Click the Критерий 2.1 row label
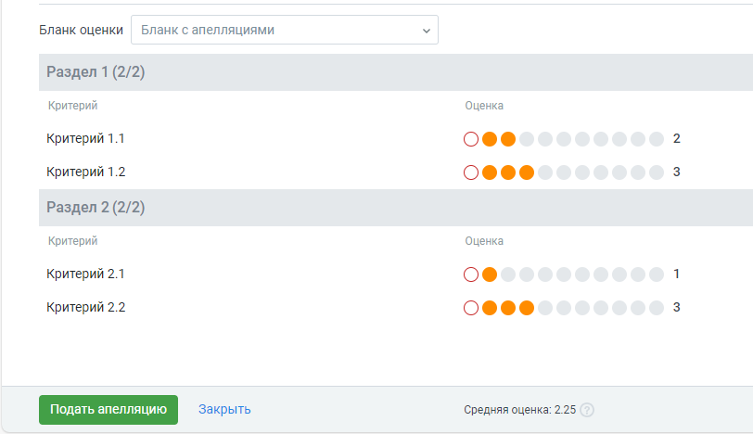This screenshot has height=434, width=753. click(85, 274)
